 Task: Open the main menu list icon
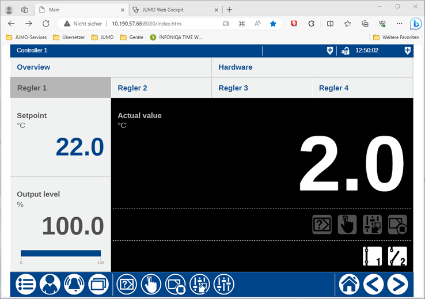pos(26,285)
